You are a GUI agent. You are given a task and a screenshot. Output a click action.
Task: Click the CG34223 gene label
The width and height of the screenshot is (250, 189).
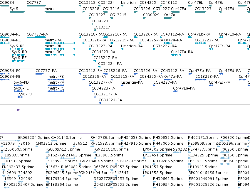tap(100, 21)
